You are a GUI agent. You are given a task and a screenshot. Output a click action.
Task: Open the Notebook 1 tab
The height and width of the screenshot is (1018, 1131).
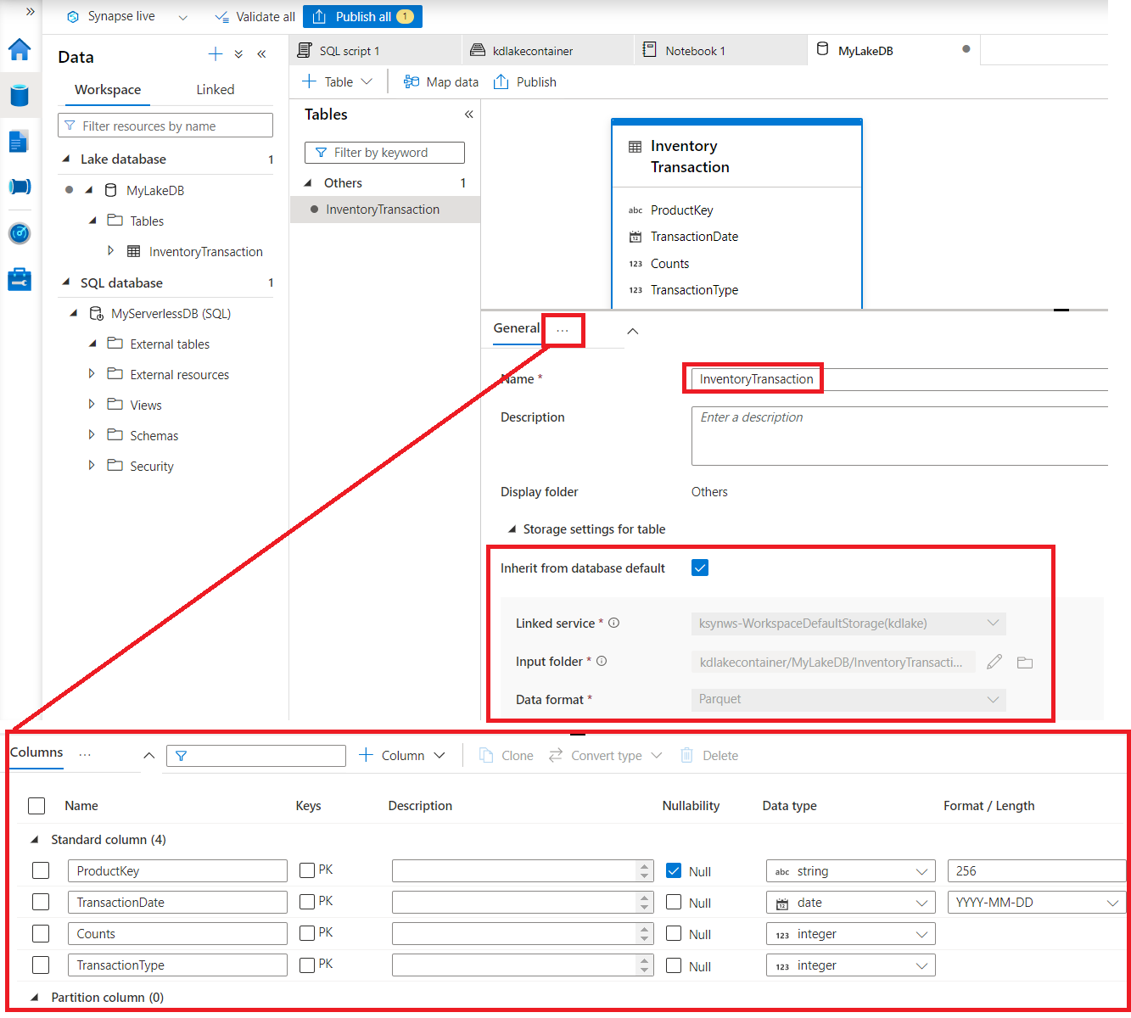tap(721, 51)
